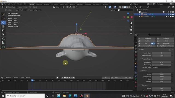Viewport: 175px width, 98px height.
Task: Open File Explorer from taskbar
Action: [x=64, y=96]
